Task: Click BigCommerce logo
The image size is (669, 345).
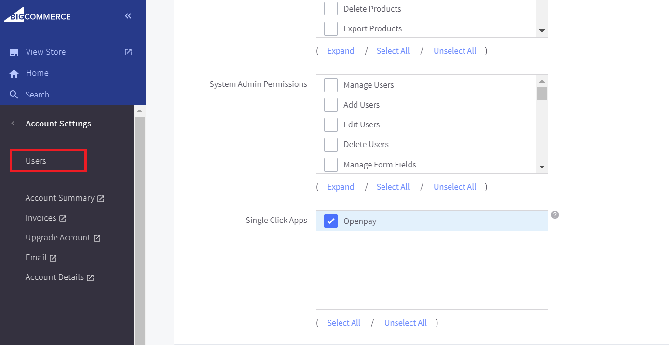Action: [x=38, y=16]
